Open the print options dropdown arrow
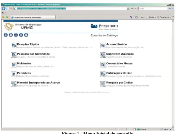Viewport: 177px width, 134px height. click(x=145, y=17)
